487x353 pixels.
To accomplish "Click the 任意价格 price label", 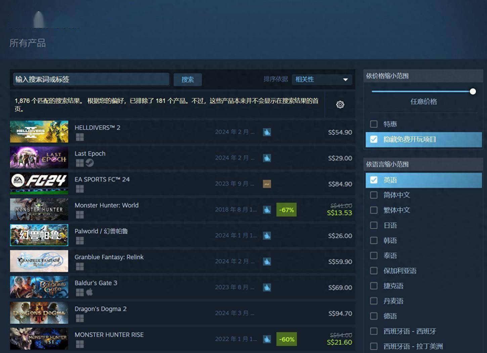I will click(x=424, y=102).
